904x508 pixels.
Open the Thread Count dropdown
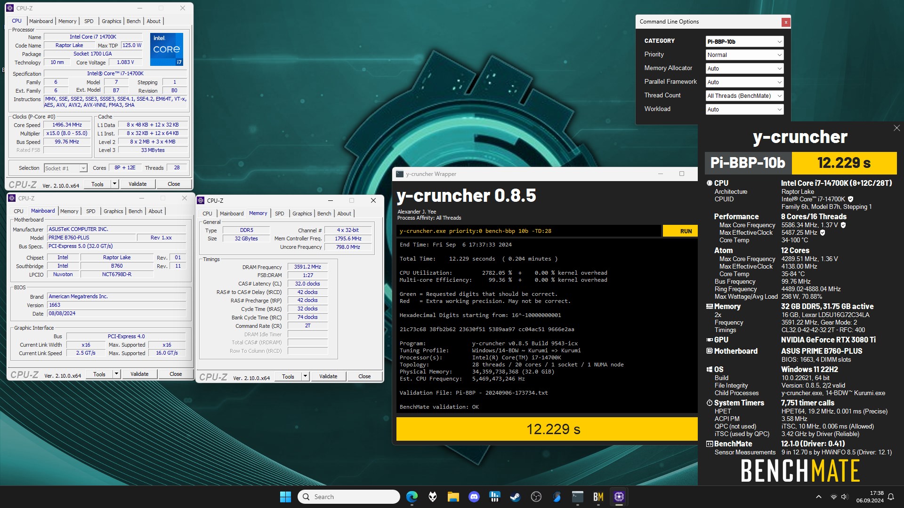pos(744,96)
